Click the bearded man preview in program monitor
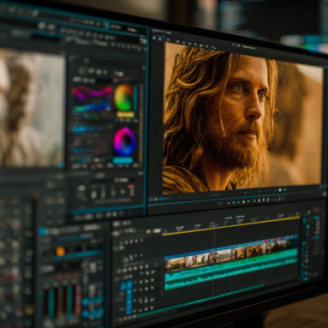This screenshot has width=328, height=328. [x=243, y=117]
